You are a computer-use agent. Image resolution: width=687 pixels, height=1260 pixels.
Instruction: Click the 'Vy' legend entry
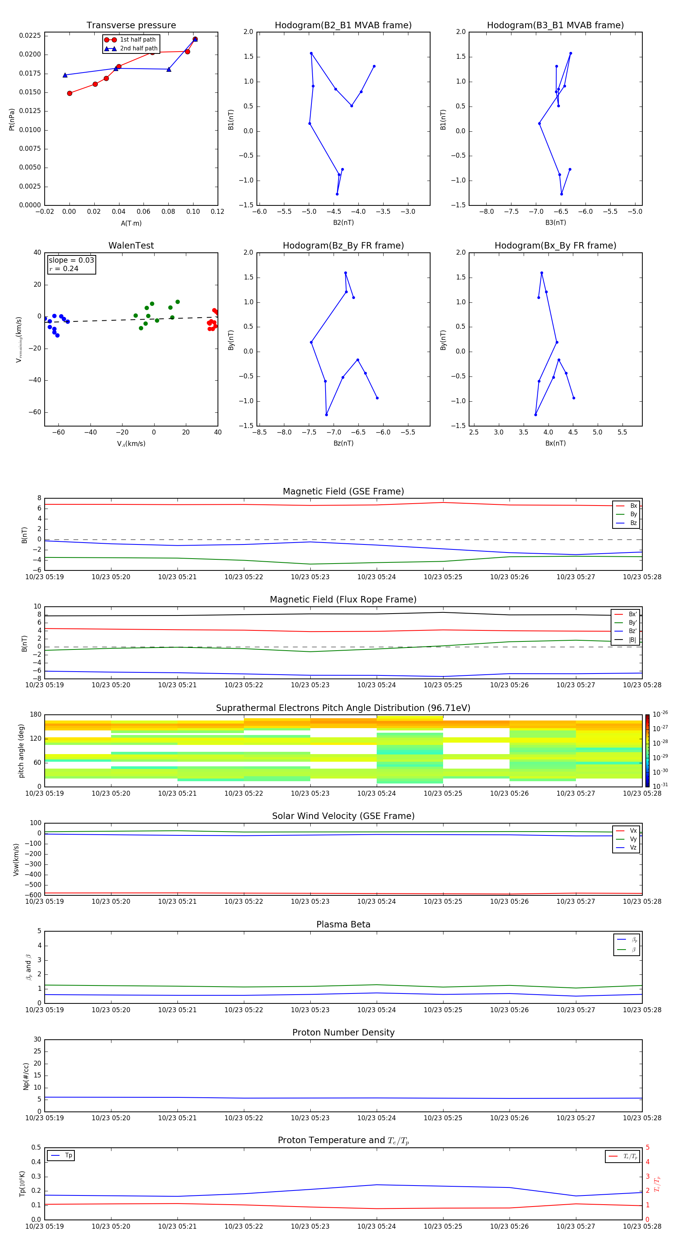(626, 839)
